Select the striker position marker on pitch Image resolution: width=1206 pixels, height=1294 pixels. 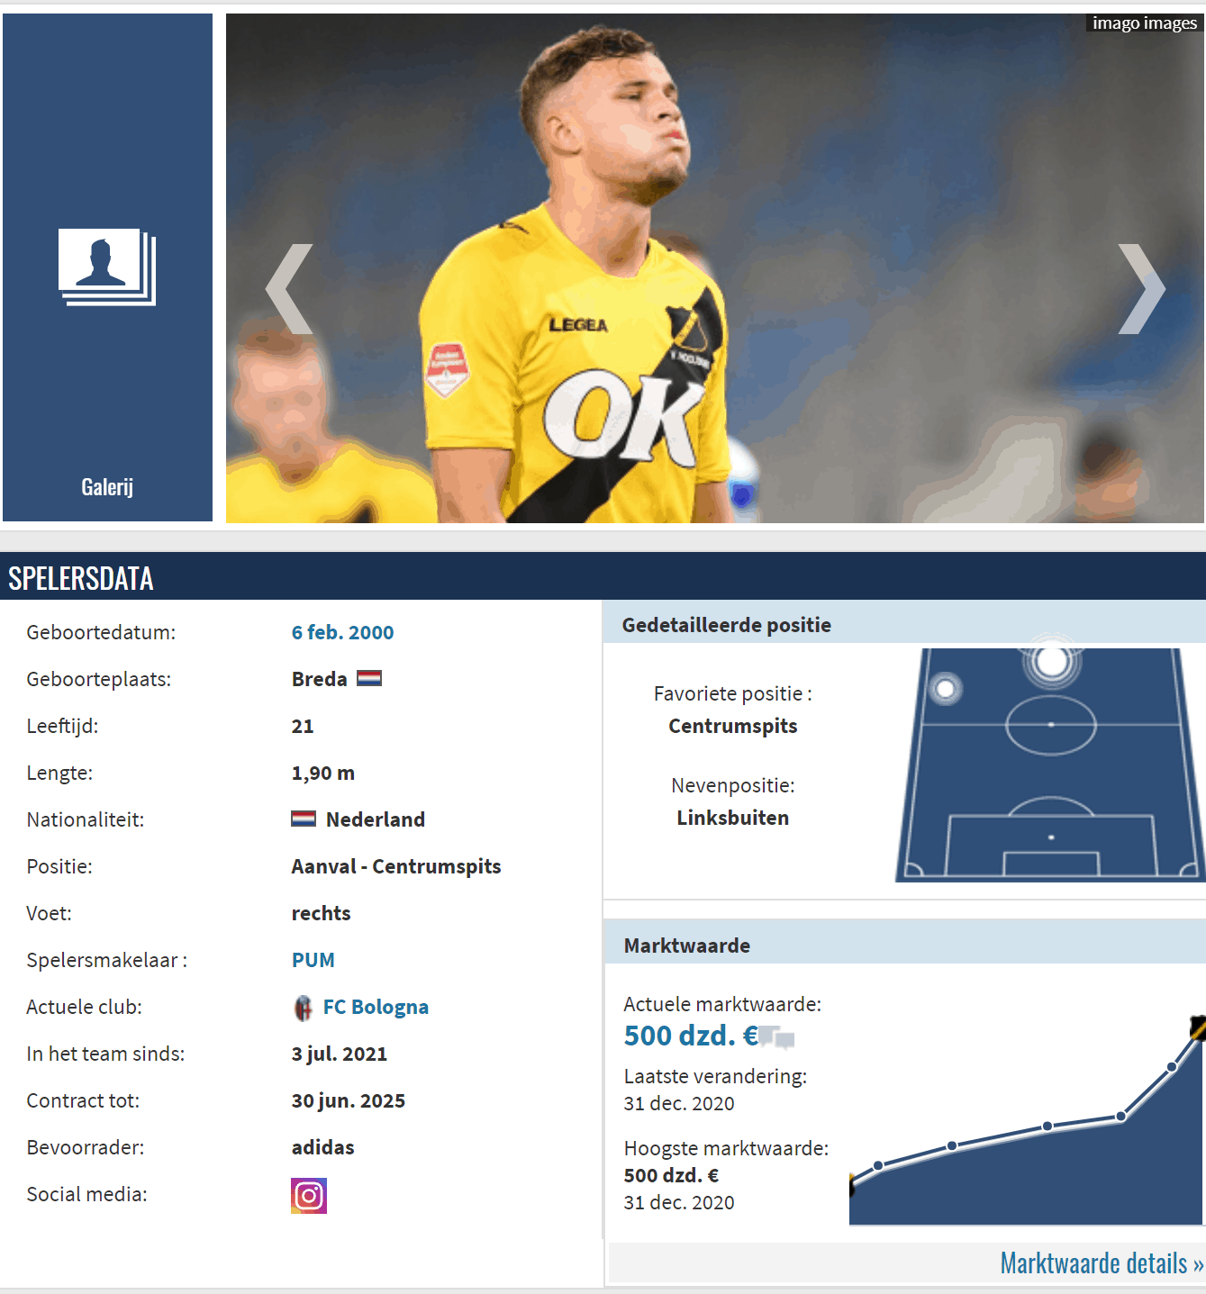(x=1051, y=662)
